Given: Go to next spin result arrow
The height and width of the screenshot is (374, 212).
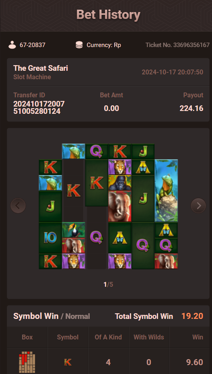Looking at the screenshot, I should tap(198, 205).
